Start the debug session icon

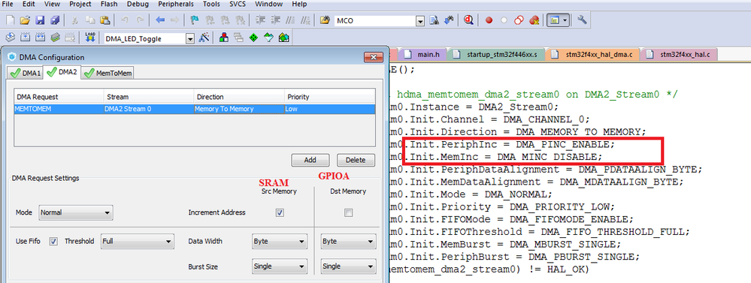click(469, 20)
